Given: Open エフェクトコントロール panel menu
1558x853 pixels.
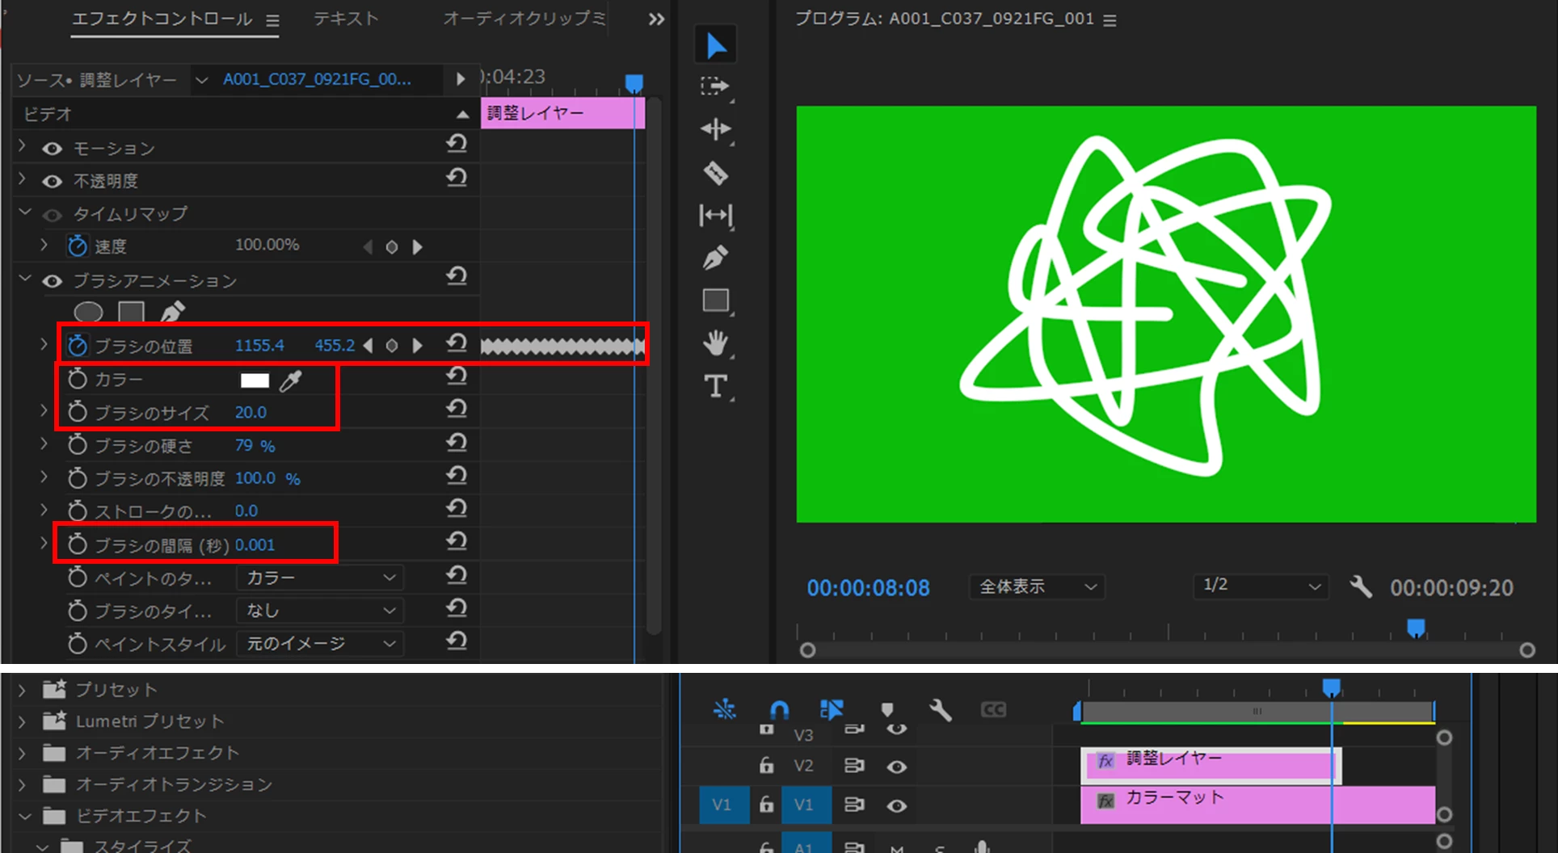Looking at the screenshot, I should [273, 21].
